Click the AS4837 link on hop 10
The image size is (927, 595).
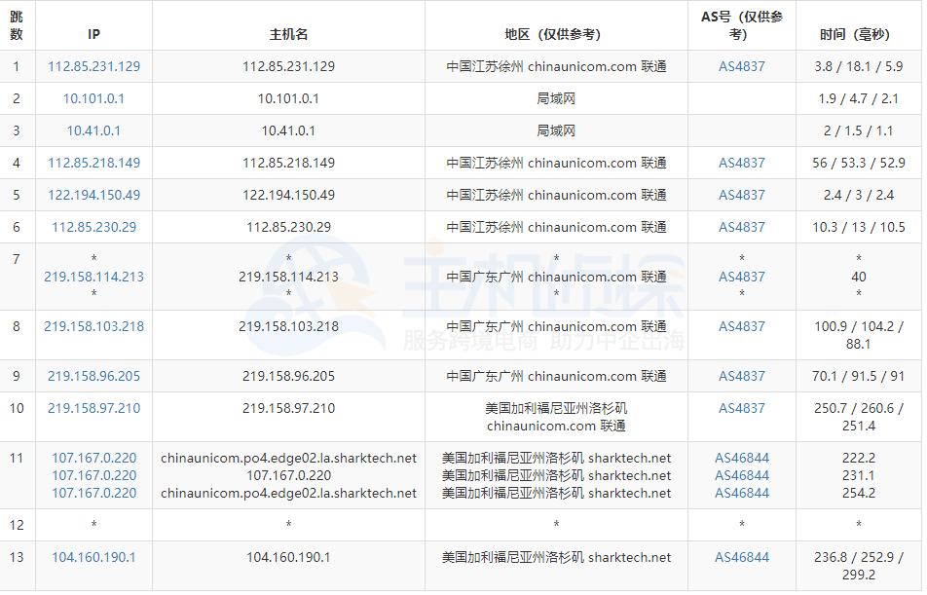(x=740, y=408)
